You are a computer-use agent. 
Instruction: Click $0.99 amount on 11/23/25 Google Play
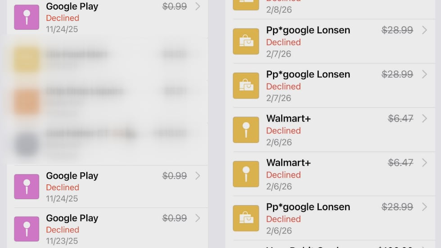pos(175,218)
